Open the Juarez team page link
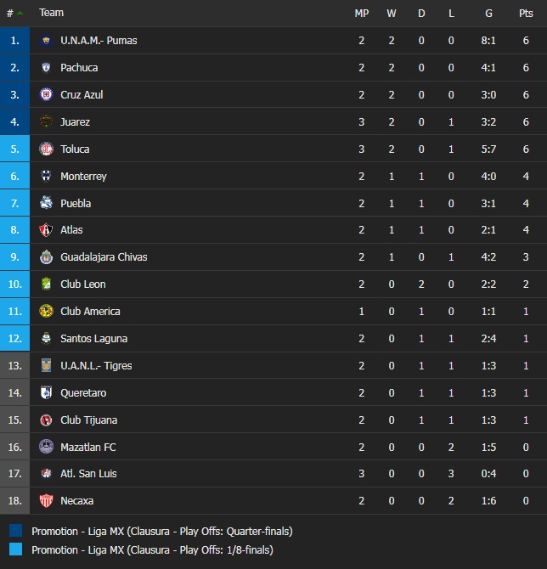Viewport: 547px width, 569px height. pyautogui.click(x=75, y=122)
